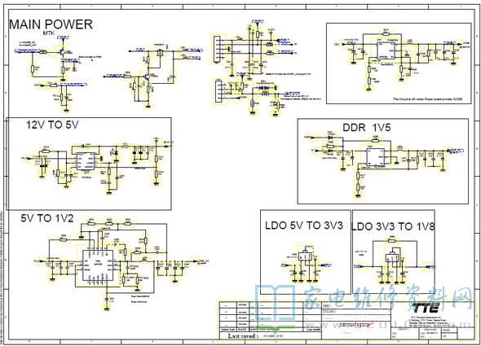This screenshot has width=481, height=346.
Task: Click the tall connector header at top center
Action: (x=217, y=50)
